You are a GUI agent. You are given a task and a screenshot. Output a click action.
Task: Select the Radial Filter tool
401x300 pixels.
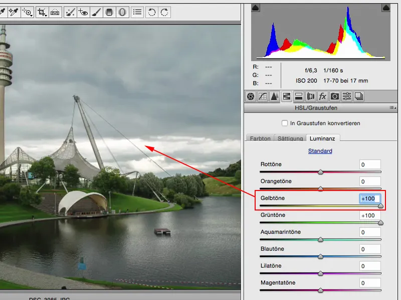click(x=122, y=12)
